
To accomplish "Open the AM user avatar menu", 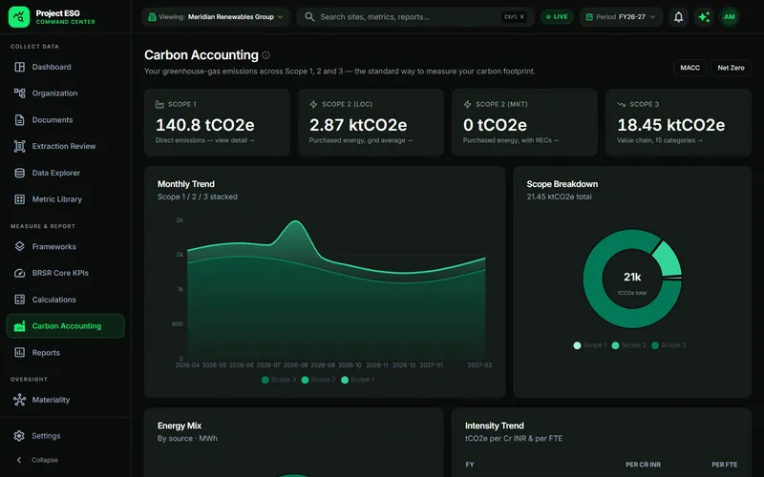I will [730, 17].
